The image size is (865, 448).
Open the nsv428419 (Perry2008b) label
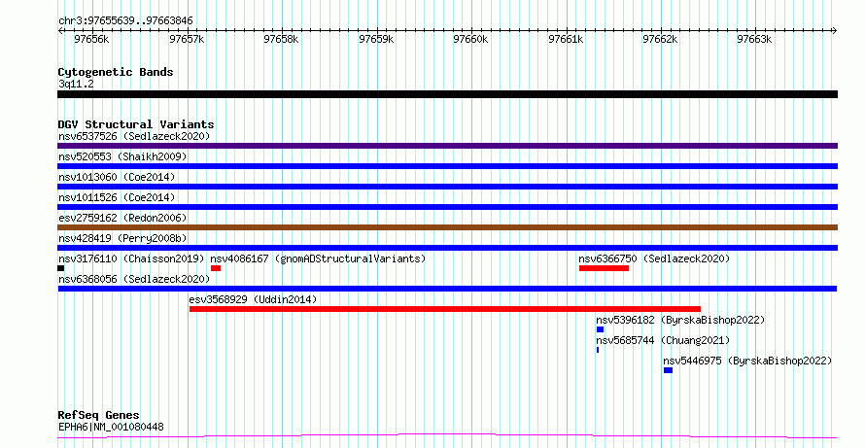pyautogui.click(x=122, y=238)
